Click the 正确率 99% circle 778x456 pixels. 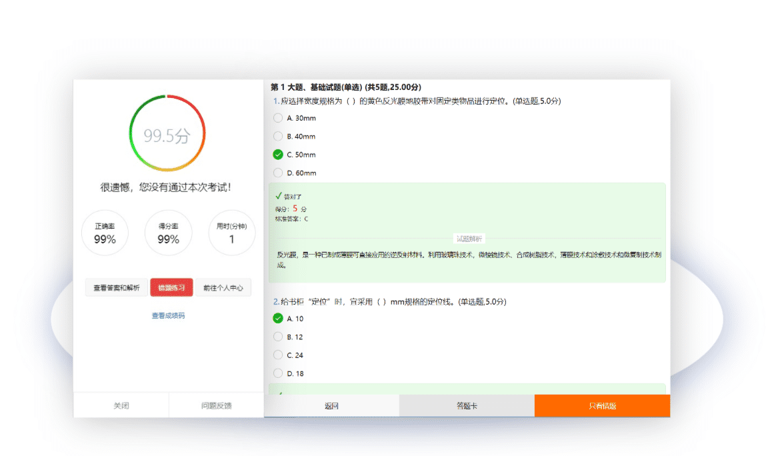(x=105, y=233)
